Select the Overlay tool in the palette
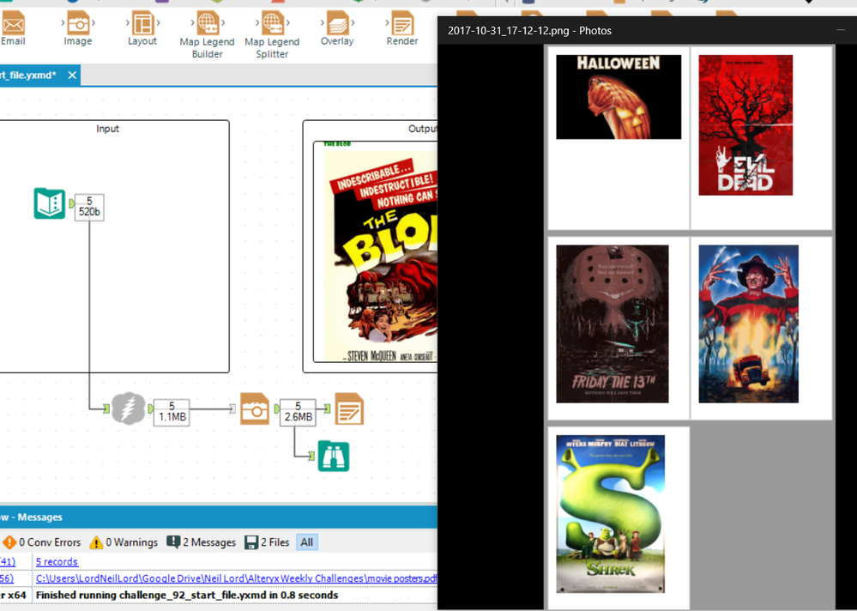 pos(337,28)
